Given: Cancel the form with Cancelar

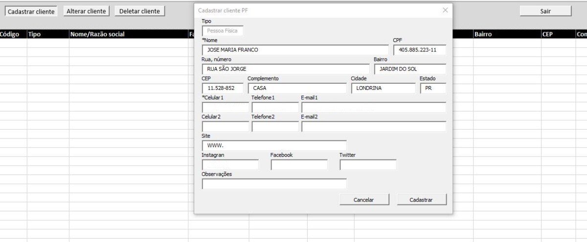Looking at the screenshot, I should (363, 199).
